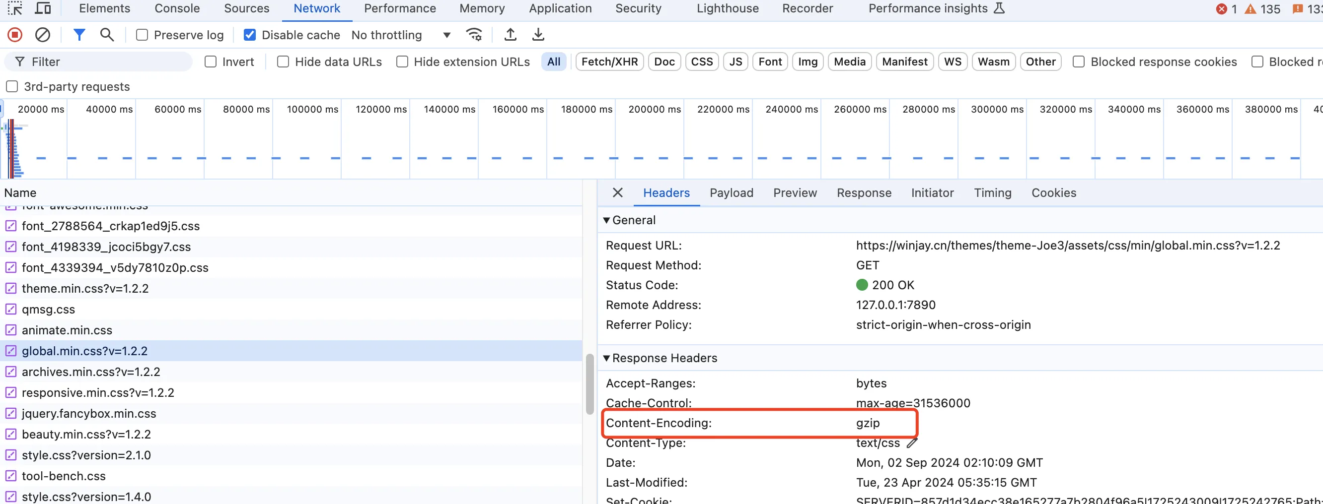The image size is (1323, 504).
Task: Filter requests by Other type
Action: click(1040, 62)
